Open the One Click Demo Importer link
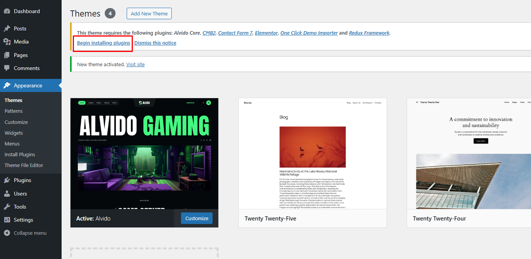This screenshot has width=531, height=259. (309, 33)
